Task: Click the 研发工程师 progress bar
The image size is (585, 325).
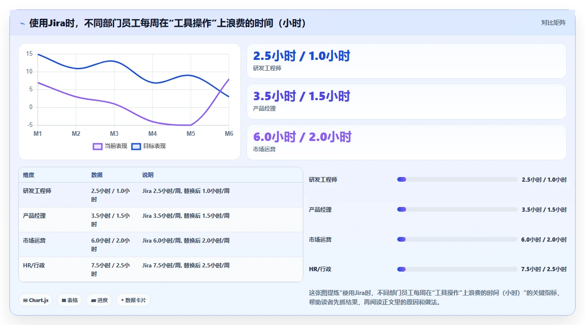Action: [457, 179]
